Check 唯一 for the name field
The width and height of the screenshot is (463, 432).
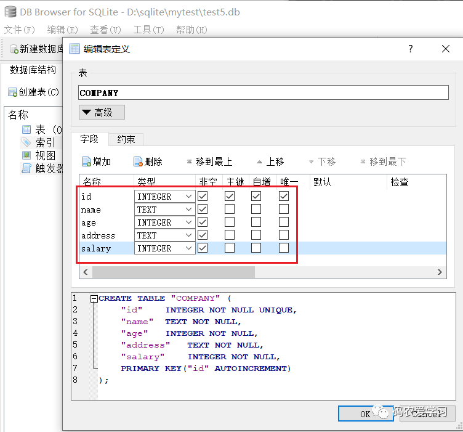(284, 209)
